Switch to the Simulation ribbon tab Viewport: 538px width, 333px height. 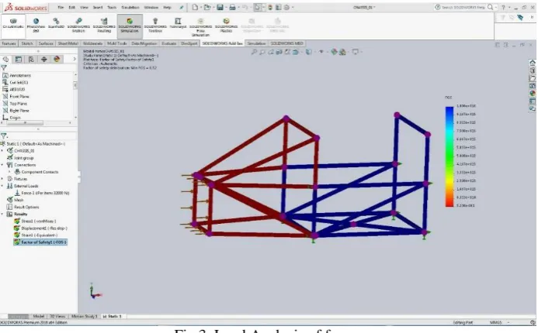click(x=256, y=43)
